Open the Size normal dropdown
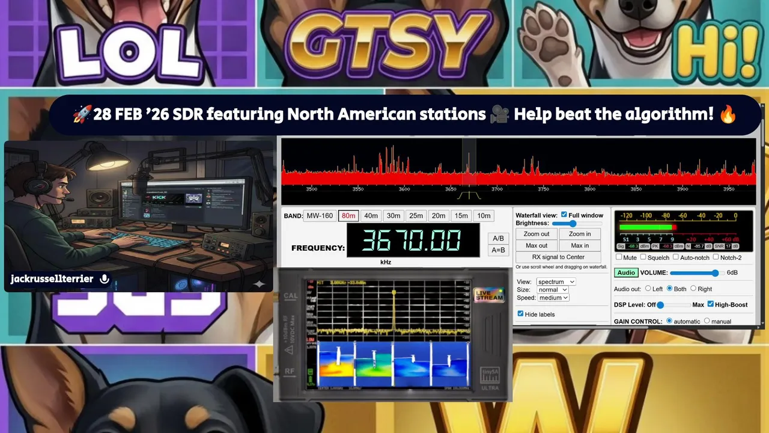 (x=552, y=289)
